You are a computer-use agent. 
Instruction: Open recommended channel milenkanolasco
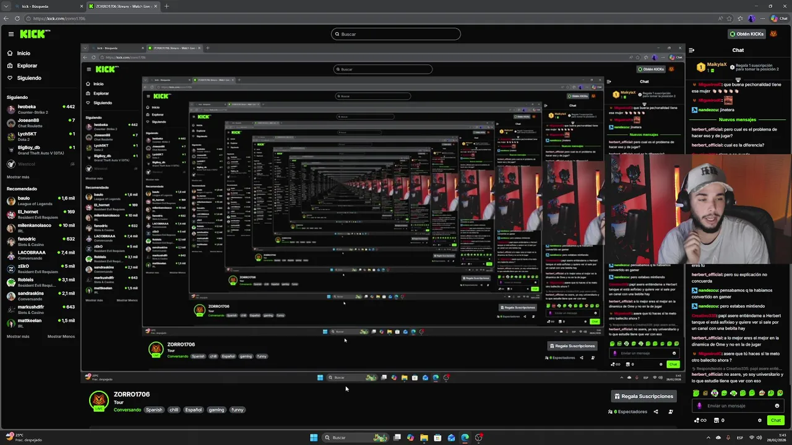coord(40,227)
